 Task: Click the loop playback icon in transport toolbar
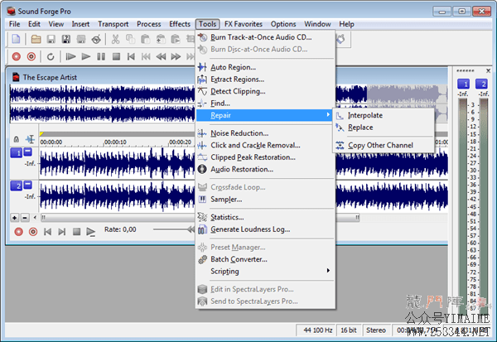tap(51, 57)
